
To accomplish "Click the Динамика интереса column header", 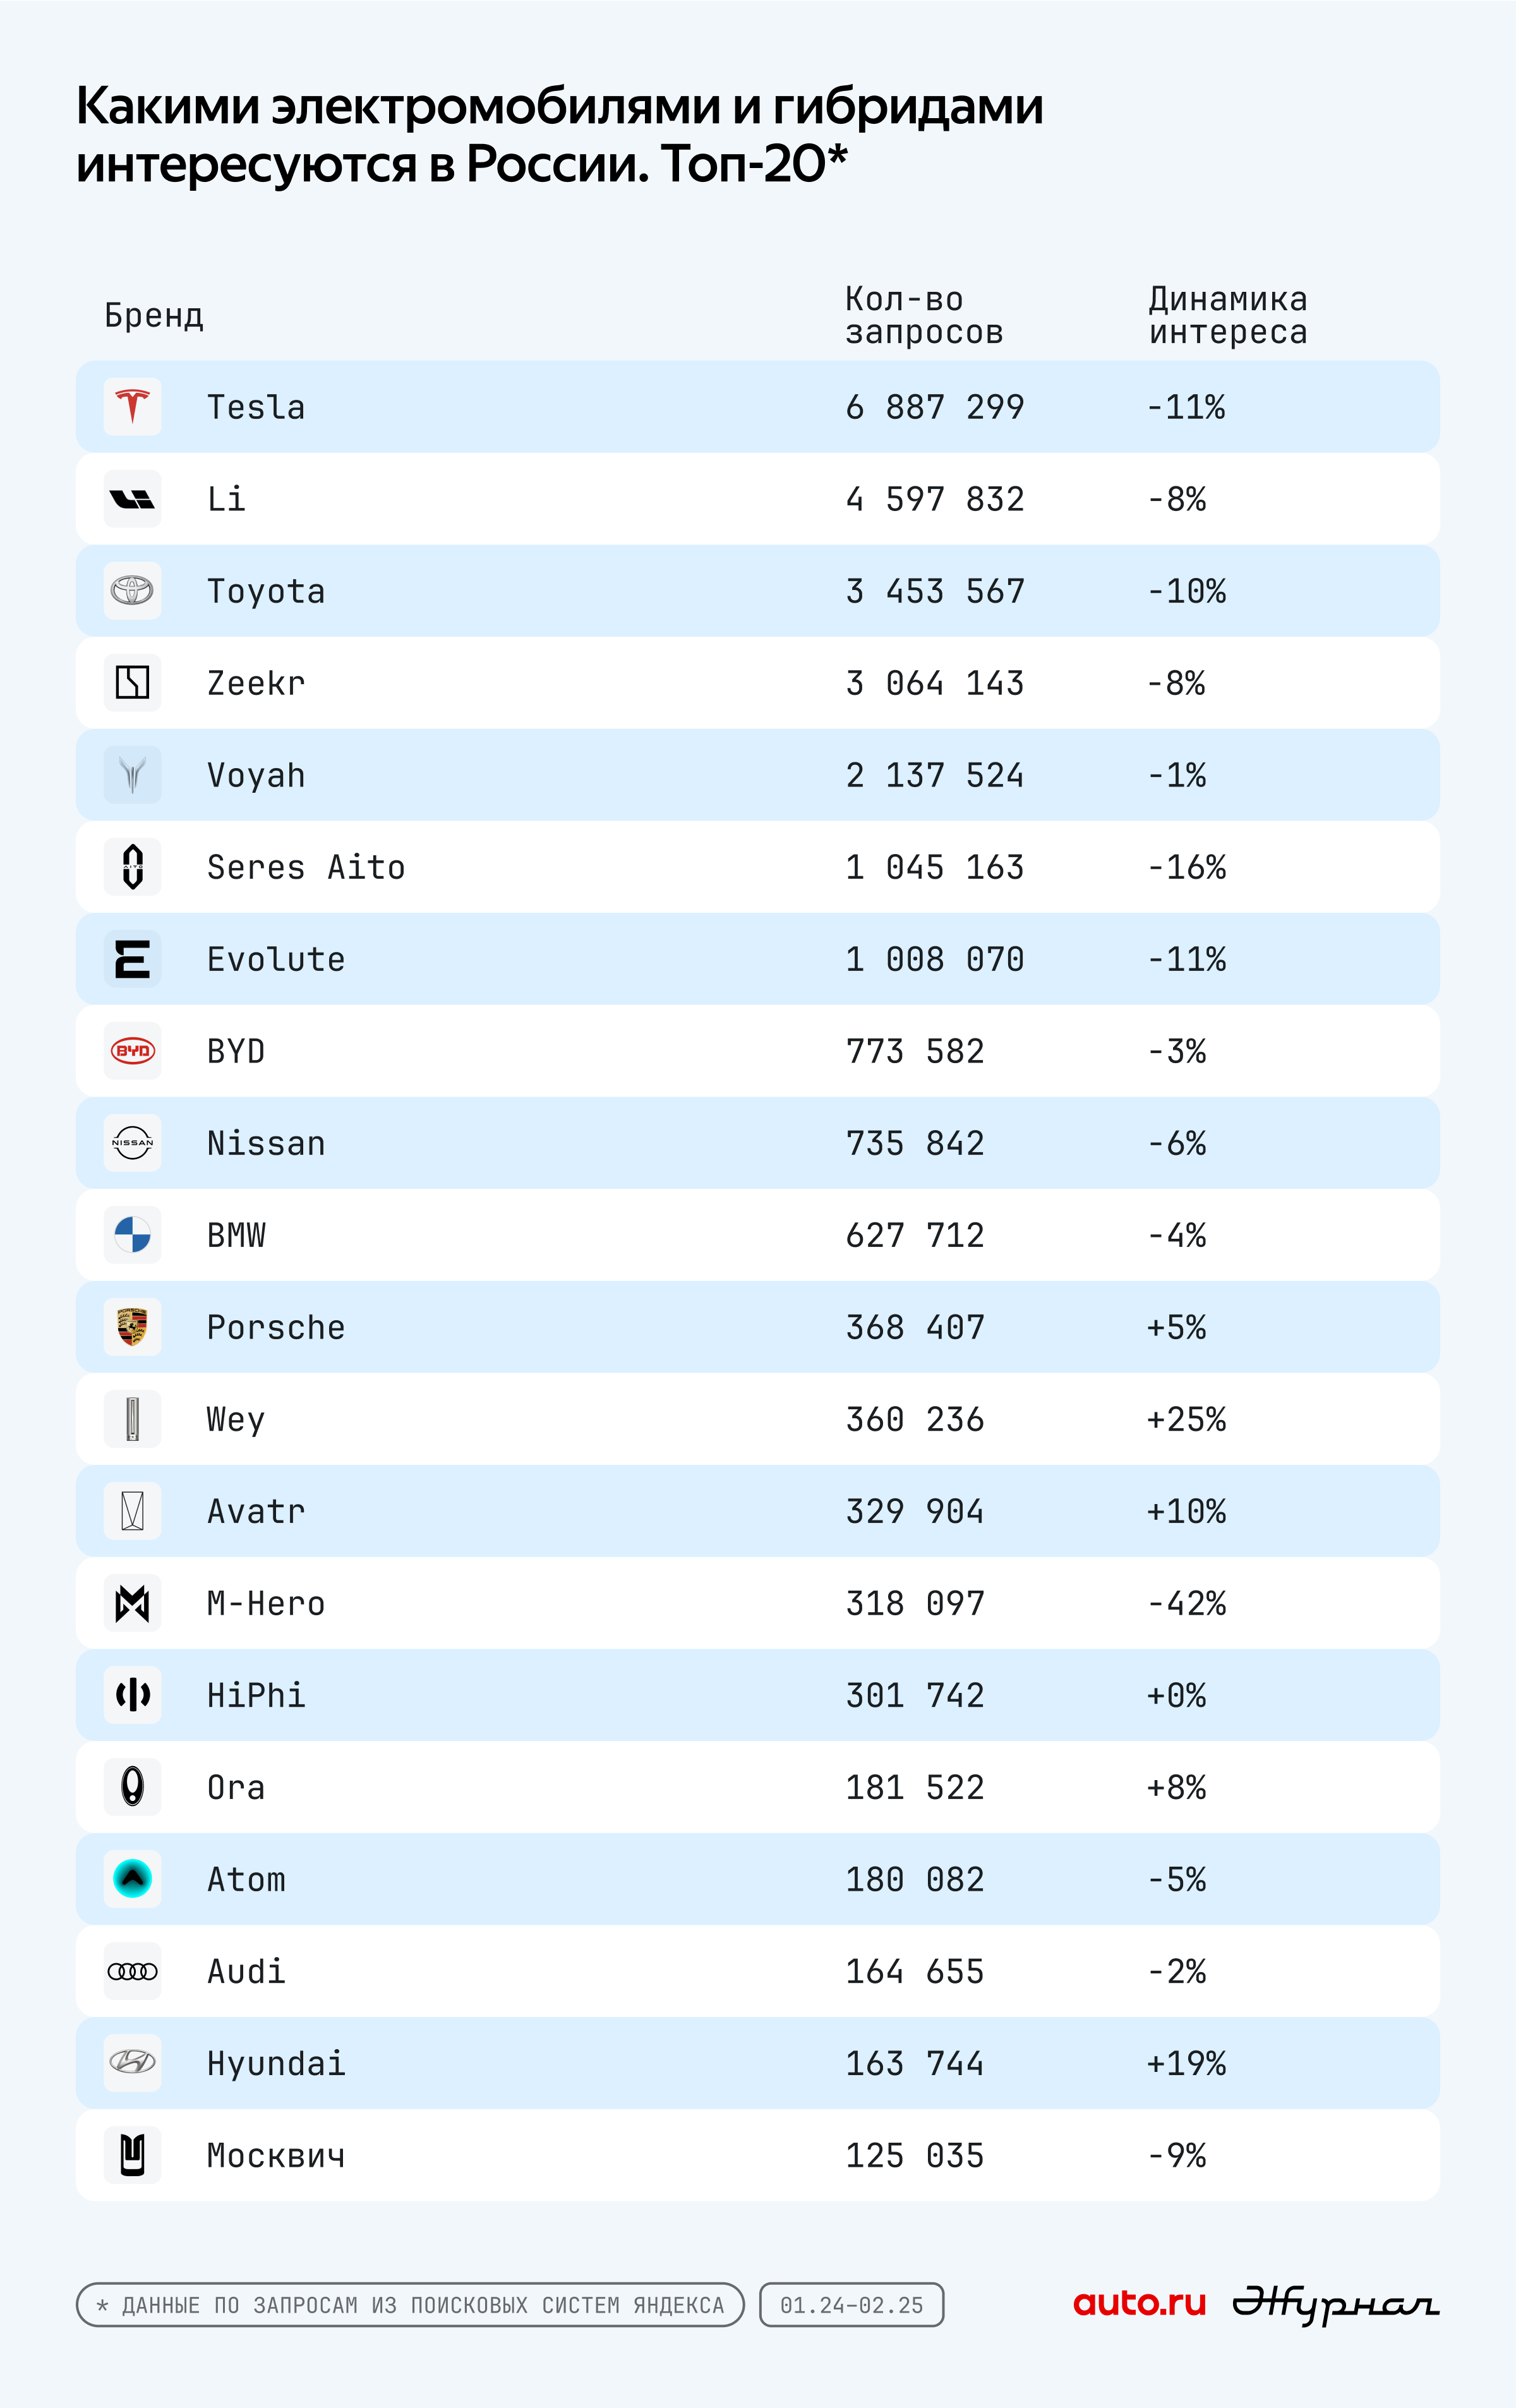I will (1227, 315).
